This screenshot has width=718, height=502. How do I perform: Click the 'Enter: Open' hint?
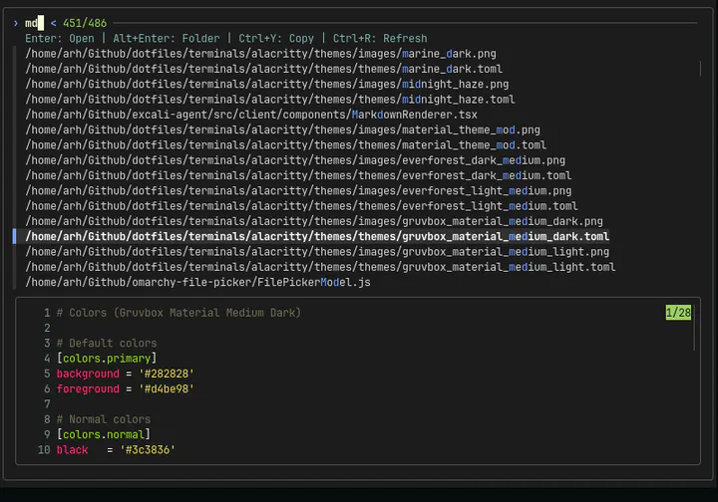[x=60, y=39]
